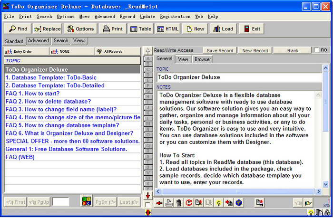Click the record panel scroll up arrow
The width and height of the screenshot is (333, 218).
[x=325, y=68]
